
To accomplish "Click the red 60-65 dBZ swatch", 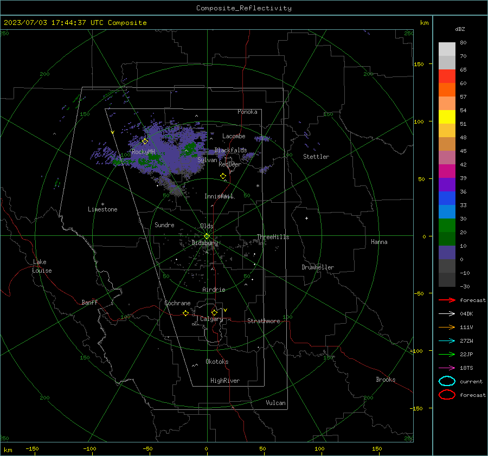I will coord(447,76).
